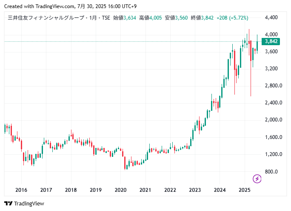This screenshot has height=211, width=291.
Task: Click the 高値 high price label
Action: [144, 18]
